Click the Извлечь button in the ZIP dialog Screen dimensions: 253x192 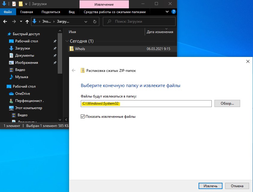(211, 186)
